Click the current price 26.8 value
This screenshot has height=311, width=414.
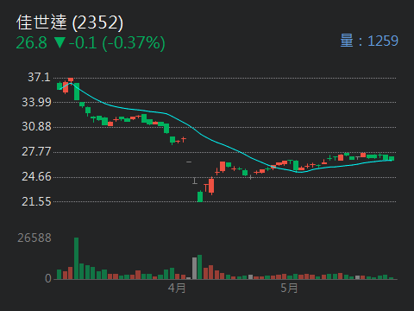[31, 43]
